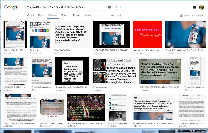The width and height of the screenshot is (208, 133).
Task: Expand the 더보기 (More) menu
Action: coord(87,16)
